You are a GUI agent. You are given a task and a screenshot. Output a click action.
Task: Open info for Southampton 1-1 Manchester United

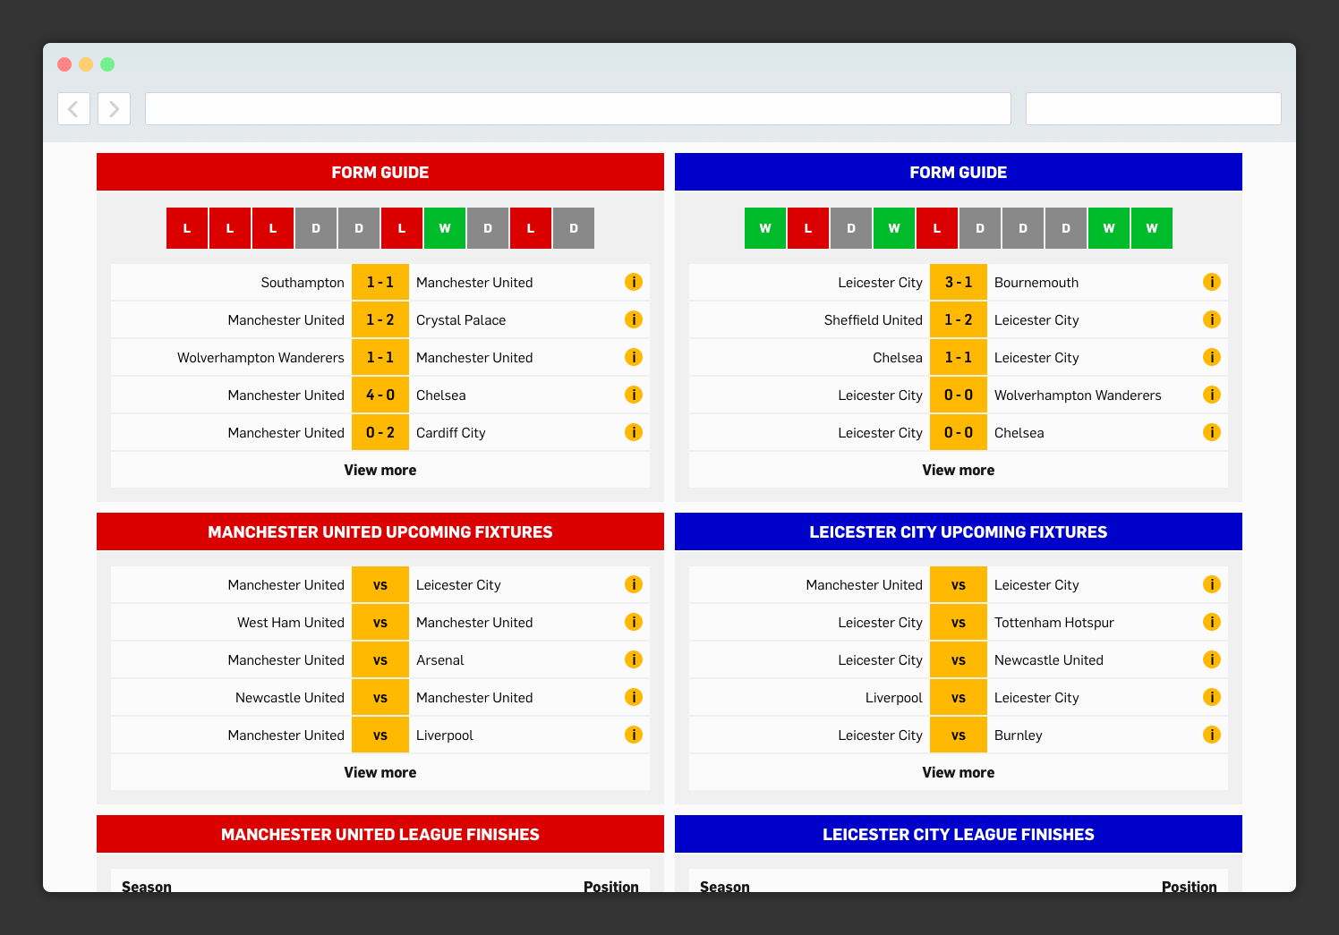point(634,282)
